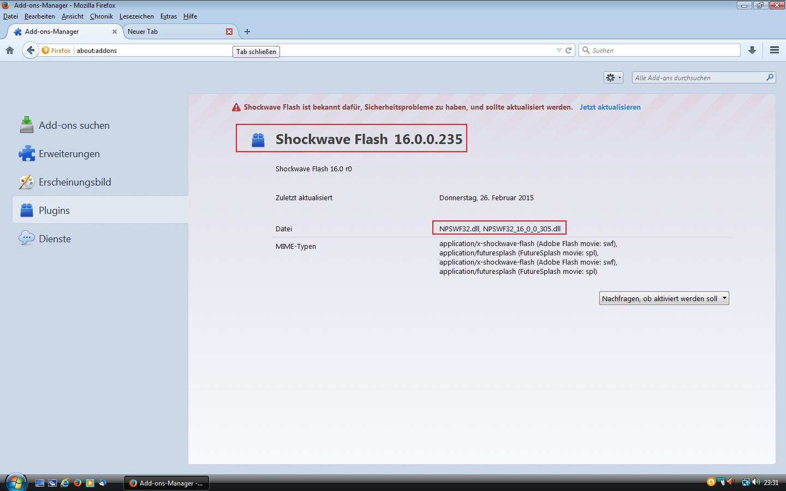786x491 pixels.
Task: Click the MIME-Typen label
Action: (x=296, y=246)
